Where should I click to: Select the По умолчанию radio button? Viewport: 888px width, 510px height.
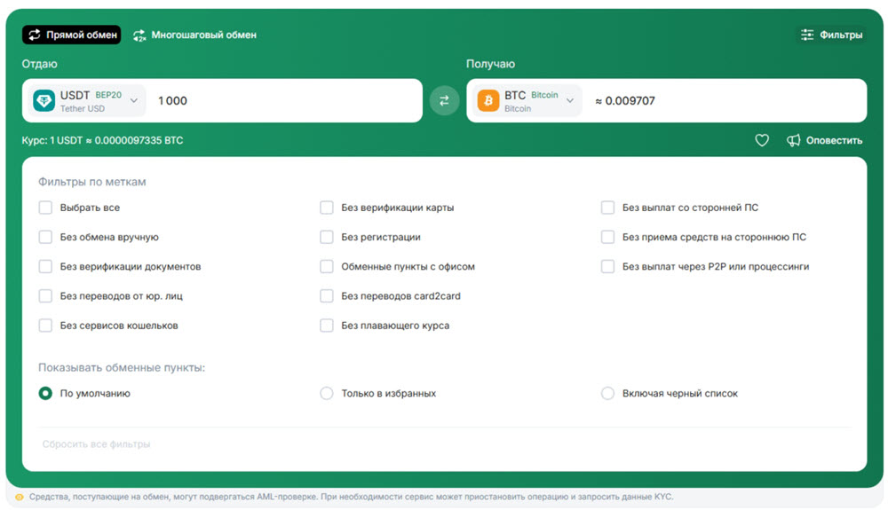click(x=45, y=393)
